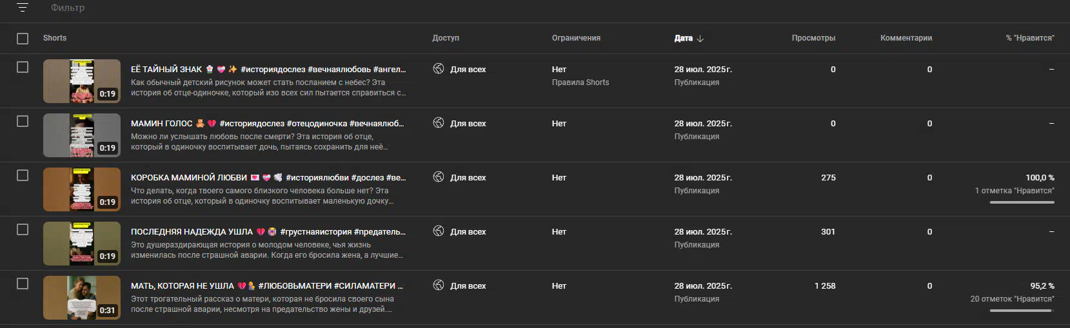Click the sort arrow next to Дата
1070x328 pixels.
pos(700,39)
